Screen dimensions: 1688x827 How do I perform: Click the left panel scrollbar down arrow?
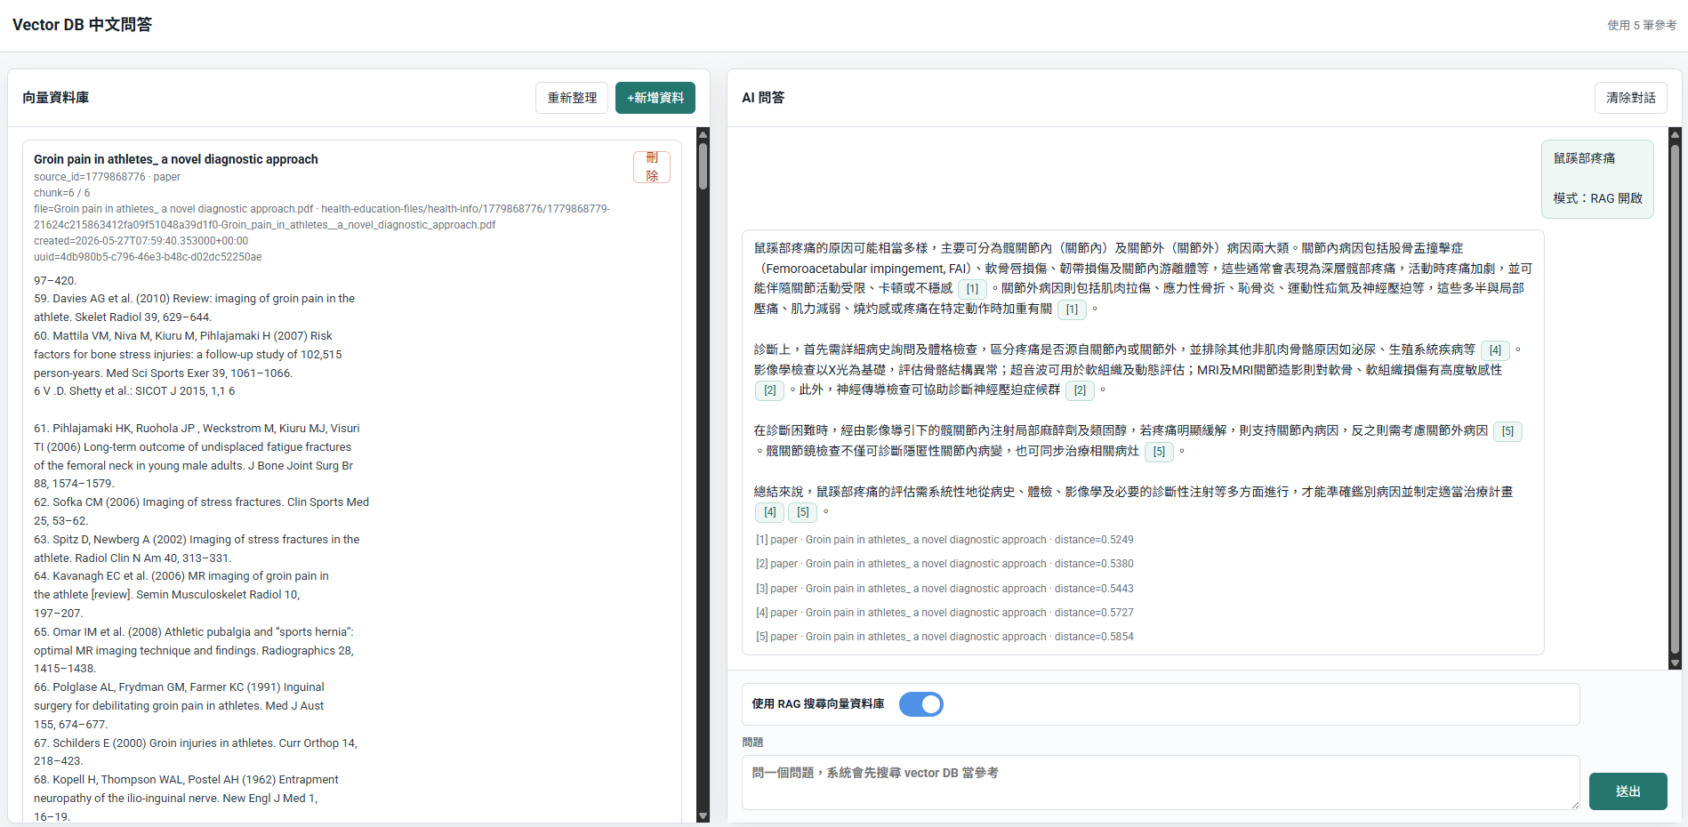click(703, 815)
